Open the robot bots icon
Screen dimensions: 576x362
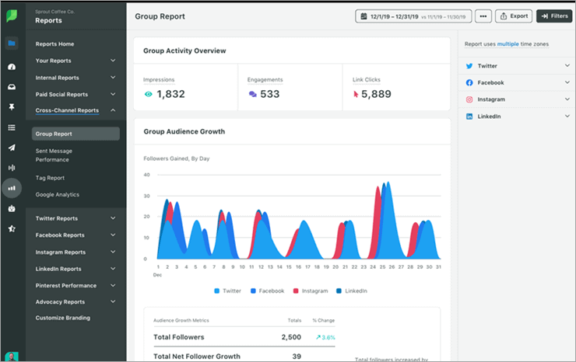point(12,208)
